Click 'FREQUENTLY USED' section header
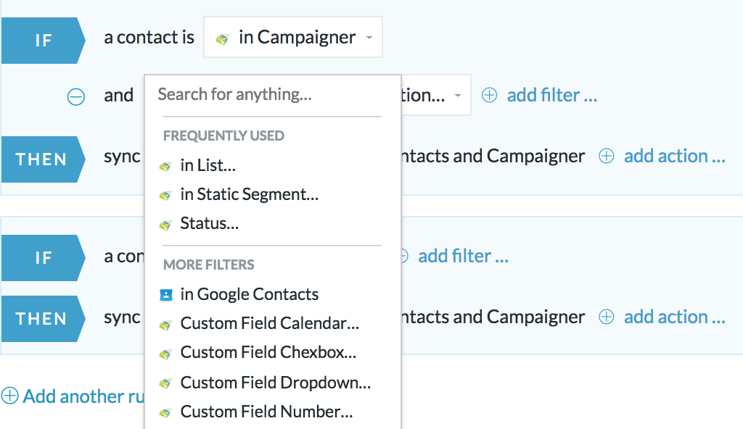Viewport: 743px width, 429px height. pos(223,136)
